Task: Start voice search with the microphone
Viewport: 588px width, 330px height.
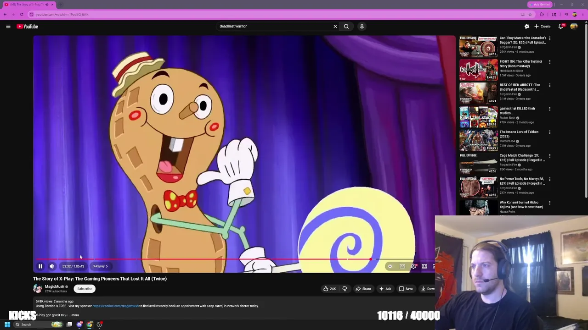Action: 362,27
